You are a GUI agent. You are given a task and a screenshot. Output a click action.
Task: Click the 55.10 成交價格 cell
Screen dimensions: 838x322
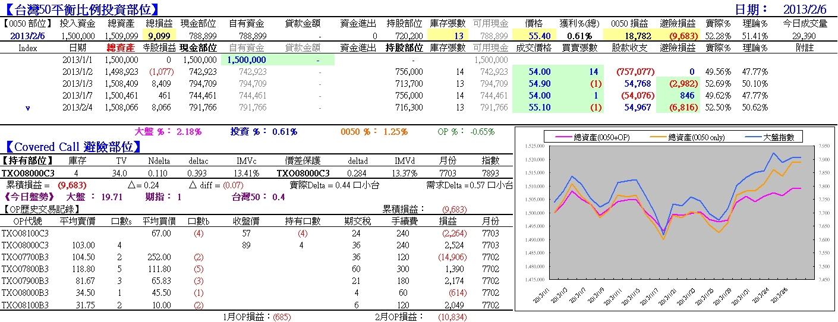[540, 108]
